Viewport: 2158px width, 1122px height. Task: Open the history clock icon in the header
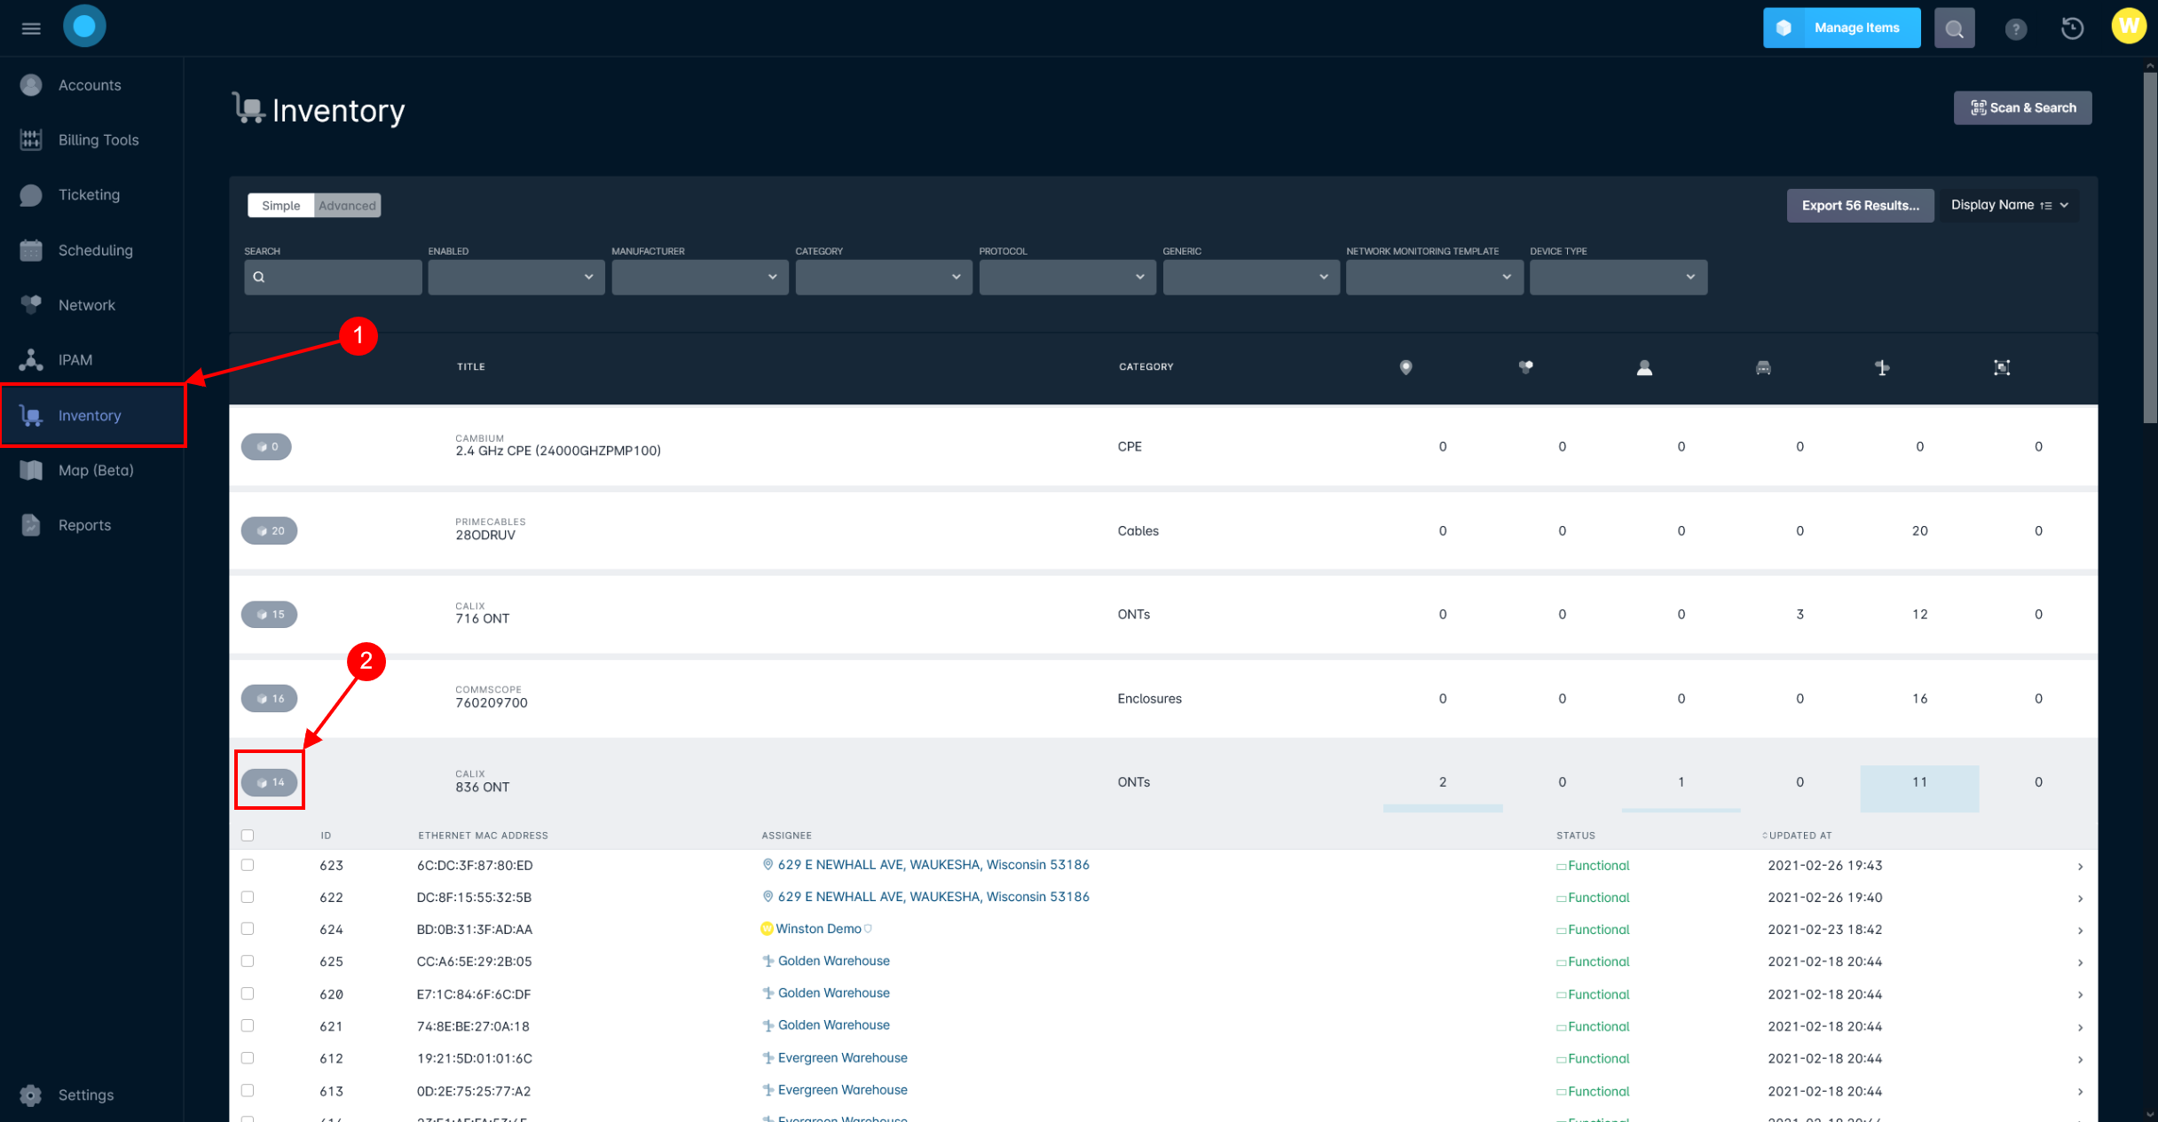click(2072, 27)
